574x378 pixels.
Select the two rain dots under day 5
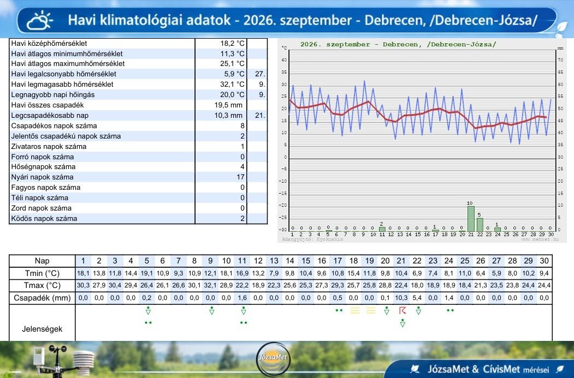pos(148,323)
